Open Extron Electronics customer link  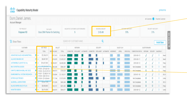[x=17, y=78]
